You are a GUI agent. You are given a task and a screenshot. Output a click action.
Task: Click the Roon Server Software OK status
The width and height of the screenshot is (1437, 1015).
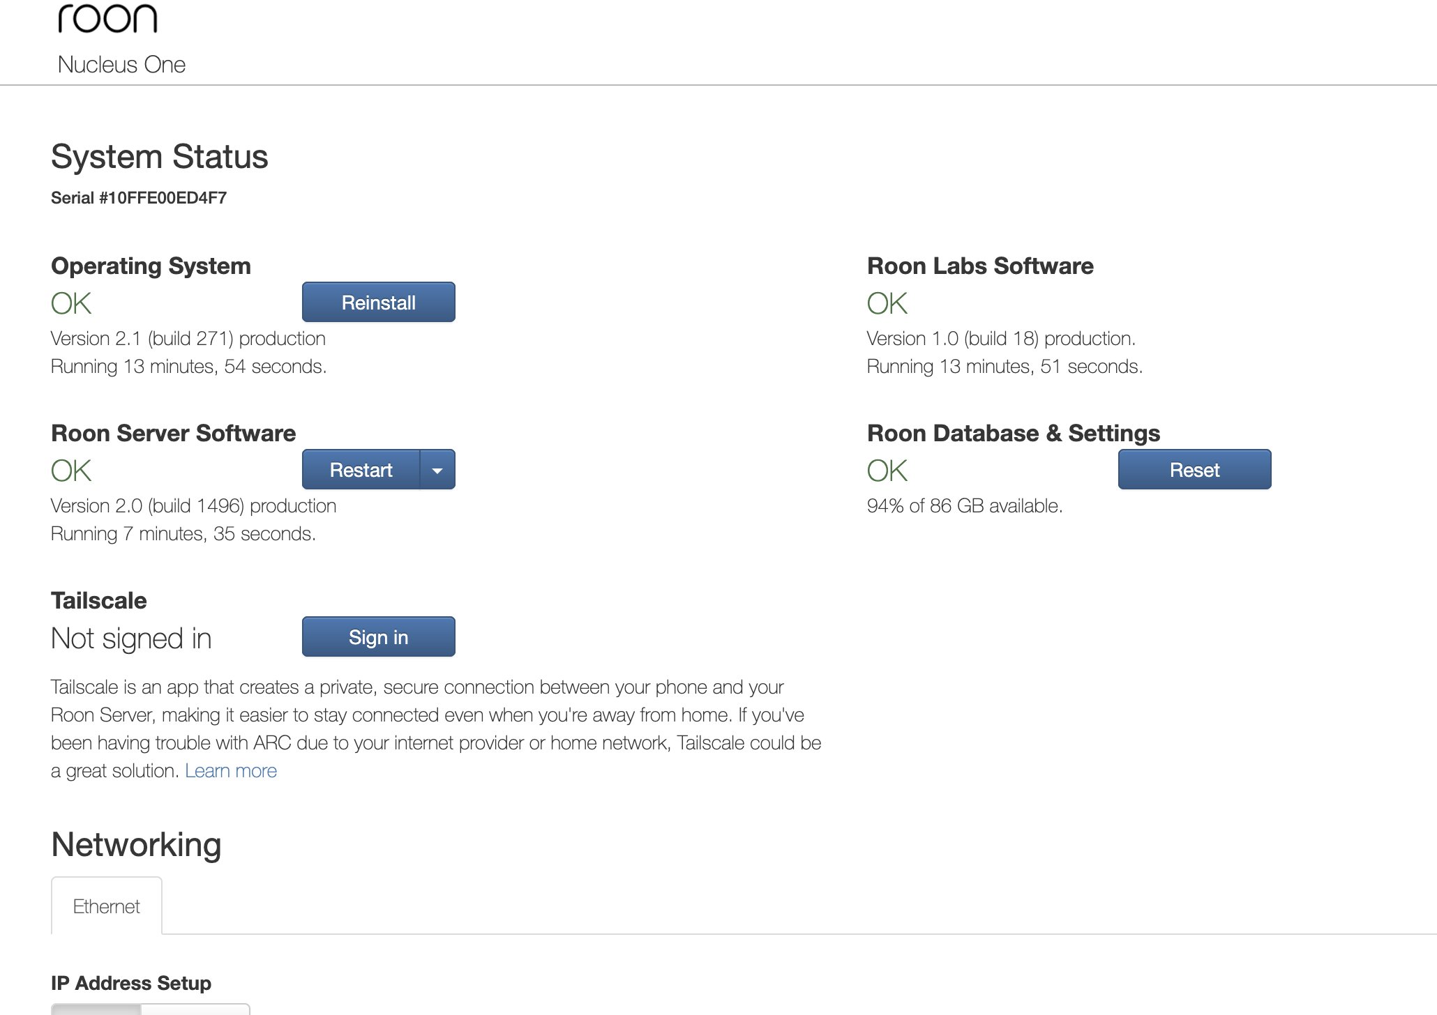pos(71,471)
